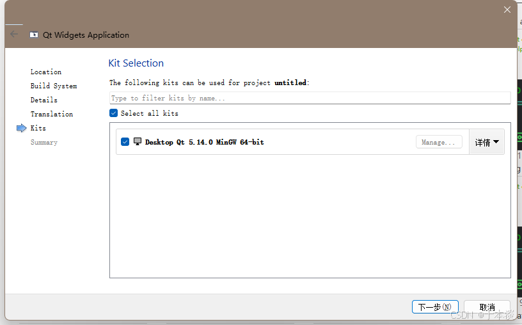Screen dimensions: 522x325
Task: Select the Kits wizard step label
Action: pos(38,128)
